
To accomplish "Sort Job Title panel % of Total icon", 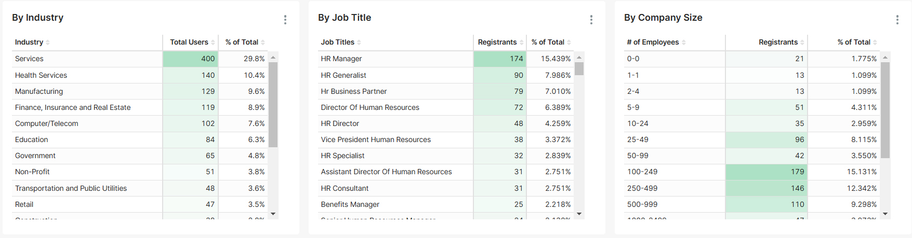I will click(569, 43).
